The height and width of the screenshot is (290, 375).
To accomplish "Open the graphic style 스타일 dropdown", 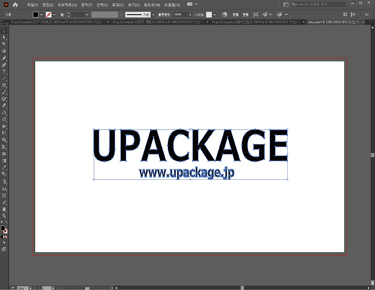I will (x=215, y=15).
